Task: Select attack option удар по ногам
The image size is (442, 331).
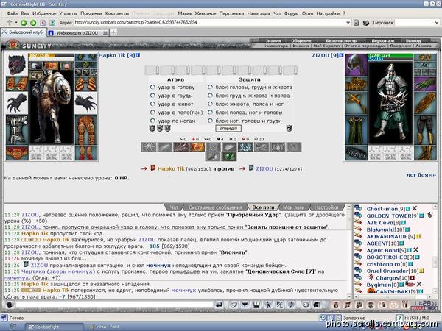Action: tap(152, 121)
